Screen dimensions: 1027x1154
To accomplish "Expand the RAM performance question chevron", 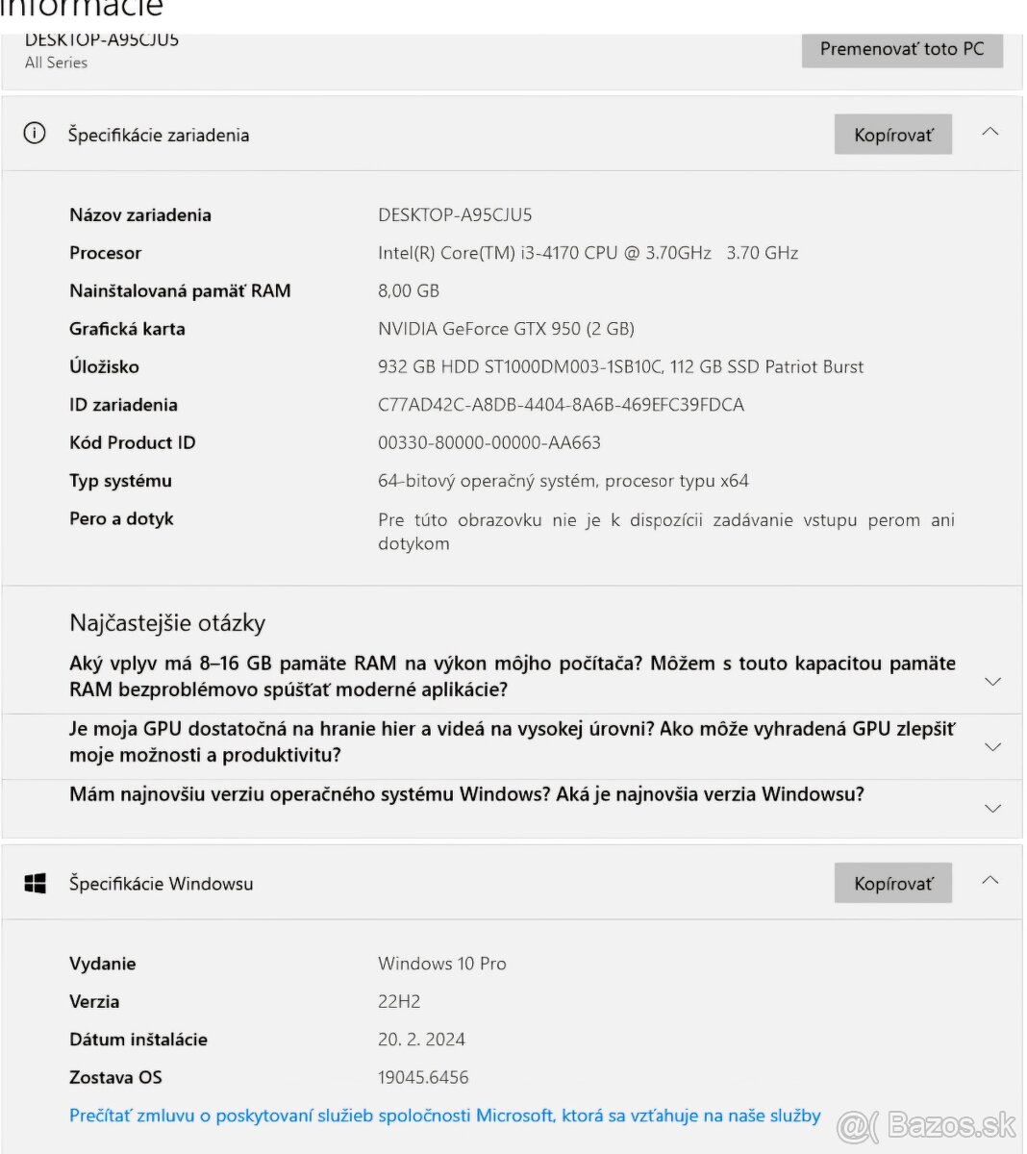I will click(x=993, y=681).
